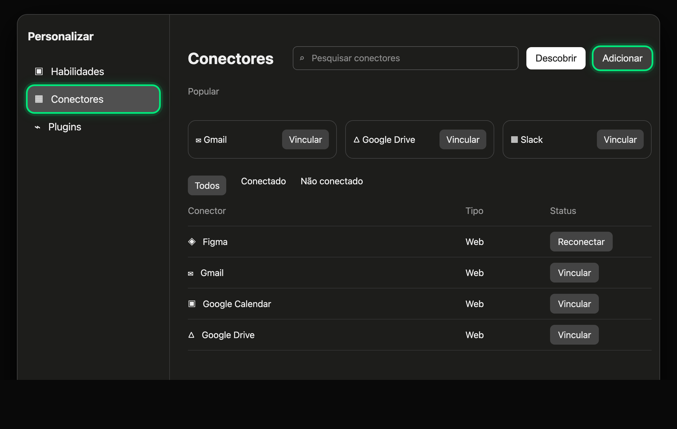The image size is (677, 429).
Task: Click Vincular on the Slack popular card
Action: pos(620,139)
